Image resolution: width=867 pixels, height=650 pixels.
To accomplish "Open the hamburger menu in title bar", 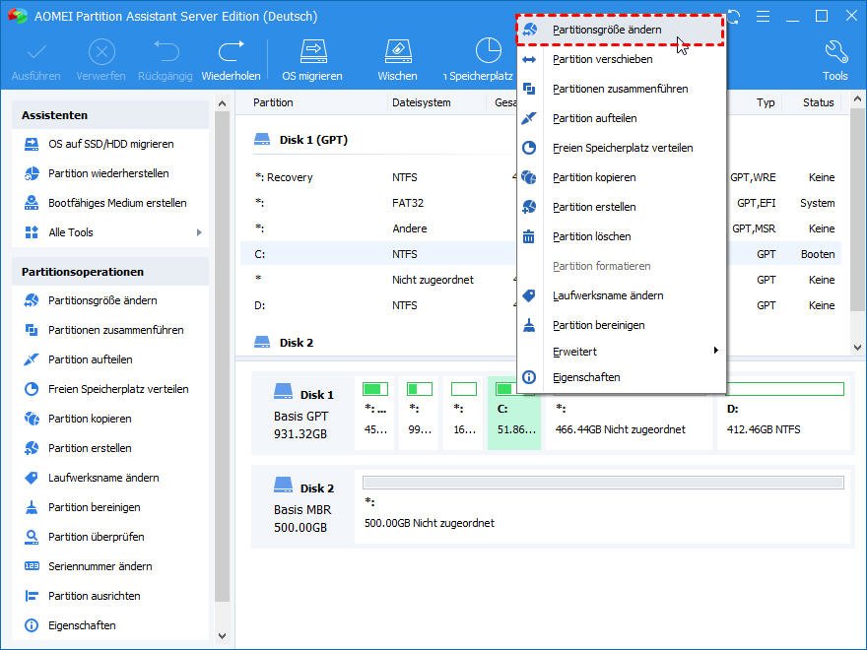I will 763,17.
